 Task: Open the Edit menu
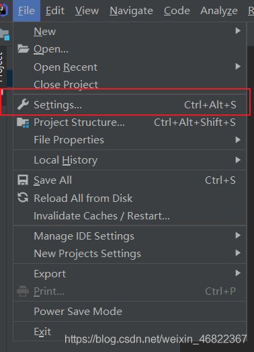pyautogui.click(x=55, y=11)
